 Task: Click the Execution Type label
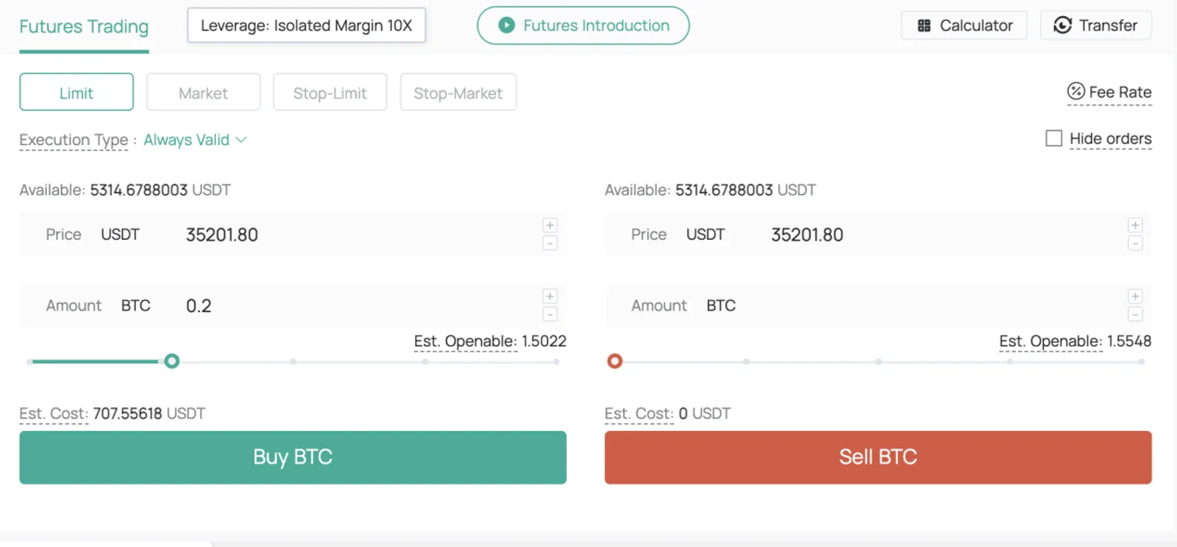(74, 140)
